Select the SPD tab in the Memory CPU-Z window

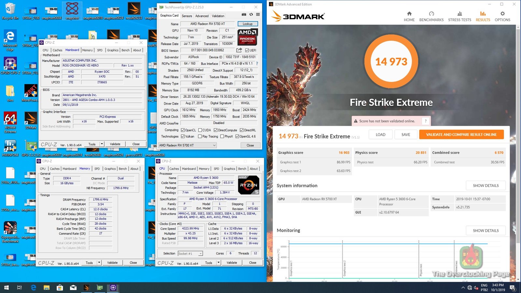[x=97, y=169]
